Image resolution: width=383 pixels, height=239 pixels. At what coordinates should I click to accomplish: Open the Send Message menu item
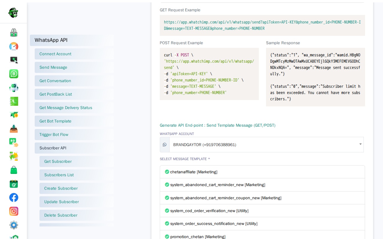(x=74, y=68)
